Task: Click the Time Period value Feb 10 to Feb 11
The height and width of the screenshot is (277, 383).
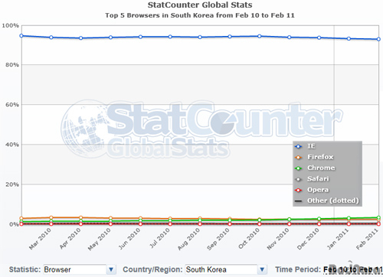Action: pyautogui.click(x=353, y=269)
